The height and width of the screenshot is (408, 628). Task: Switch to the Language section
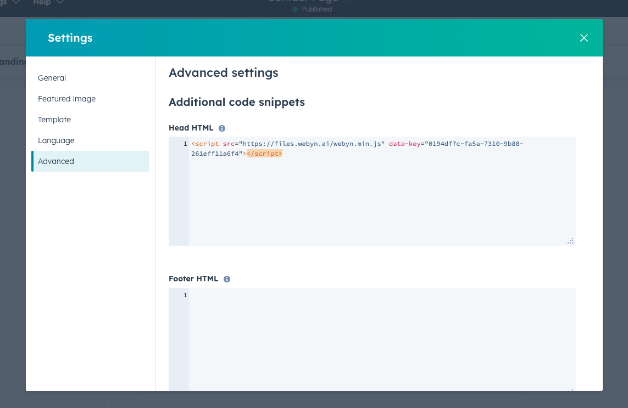click(90, 140)
